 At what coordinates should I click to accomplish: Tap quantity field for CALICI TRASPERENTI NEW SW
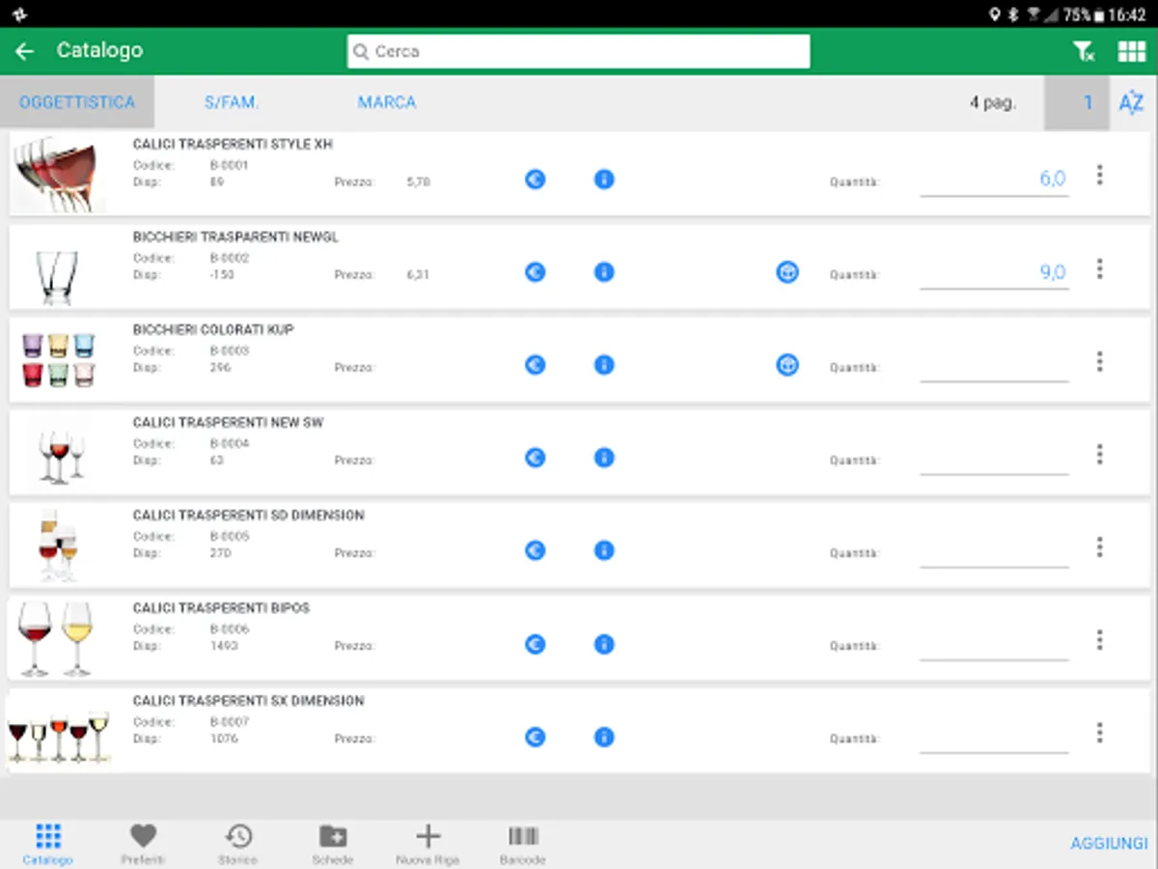pyautogui.click(x=994, y=458)
